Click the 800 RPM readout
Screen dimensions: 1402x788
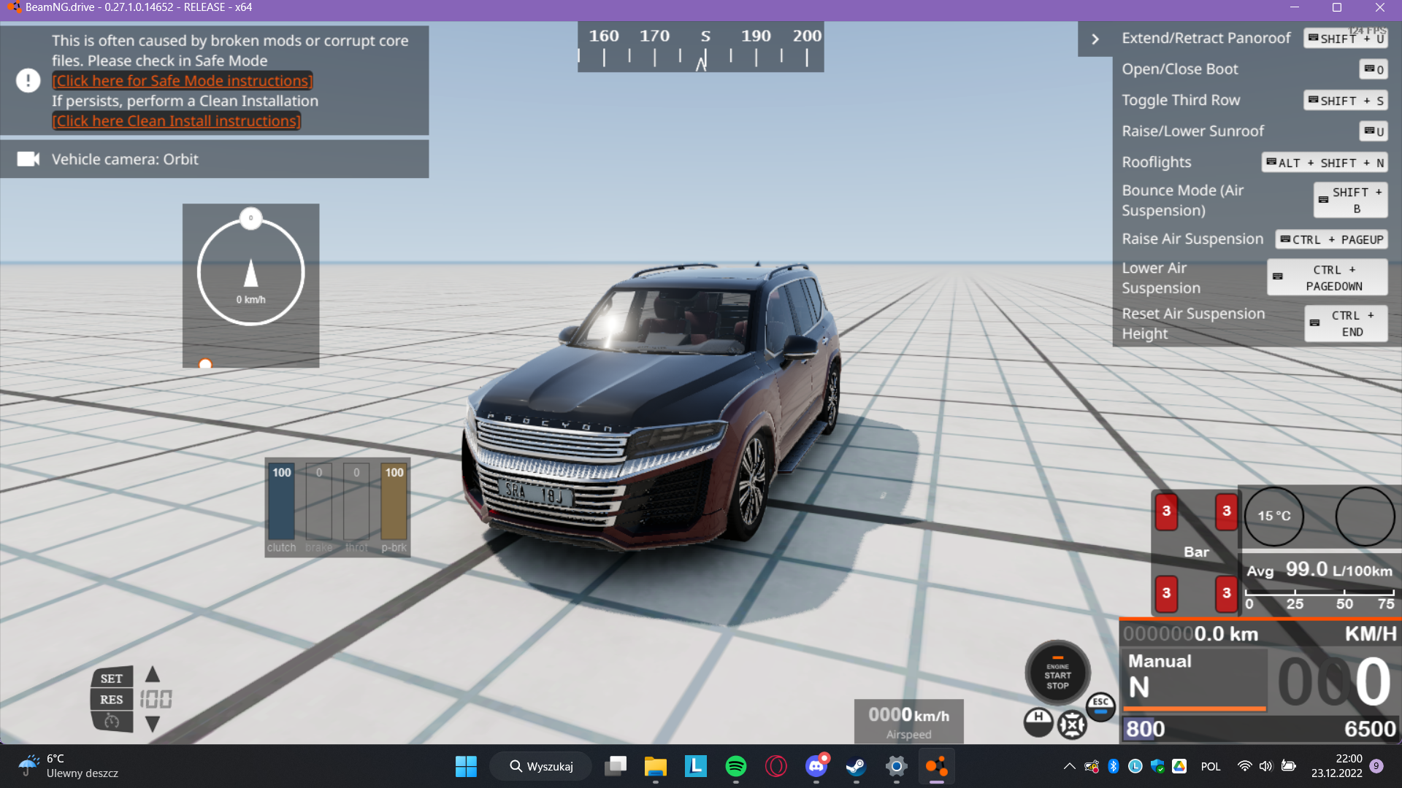[1145, 728]
